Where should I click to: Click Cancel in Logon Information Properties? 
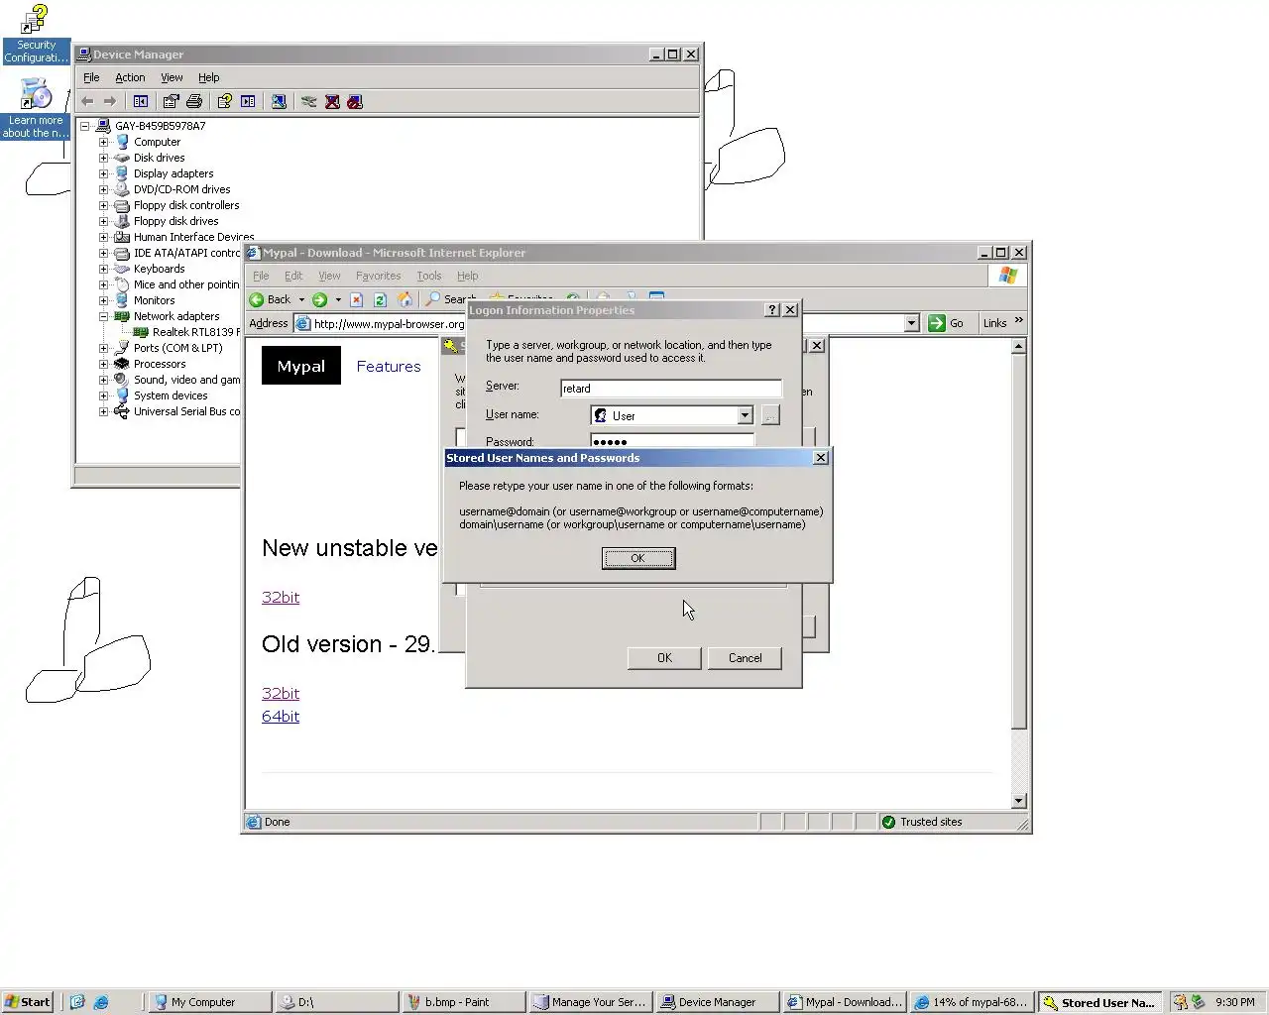tap(745, 658)
